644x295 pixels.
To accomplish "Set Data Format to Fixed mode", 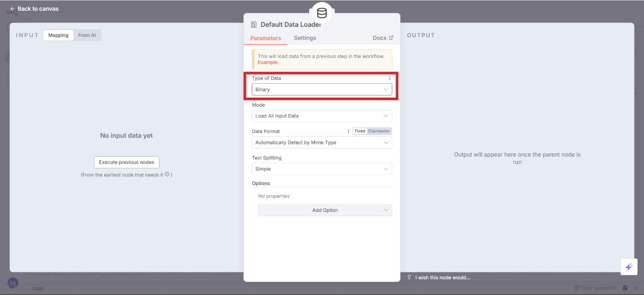I will click(360, 131).
